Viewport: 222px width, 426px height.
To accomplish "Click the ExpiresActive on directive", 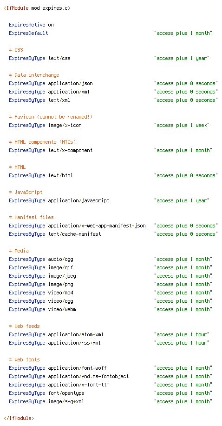I will coord(31,25).
